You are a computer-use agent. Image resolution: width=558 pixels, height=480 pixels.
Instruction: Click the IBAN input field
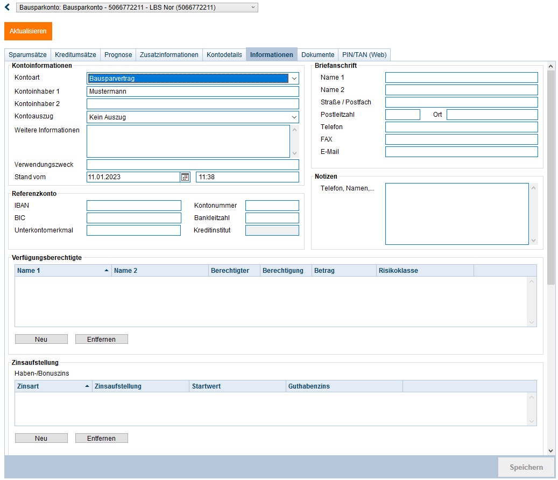[133, 206]
